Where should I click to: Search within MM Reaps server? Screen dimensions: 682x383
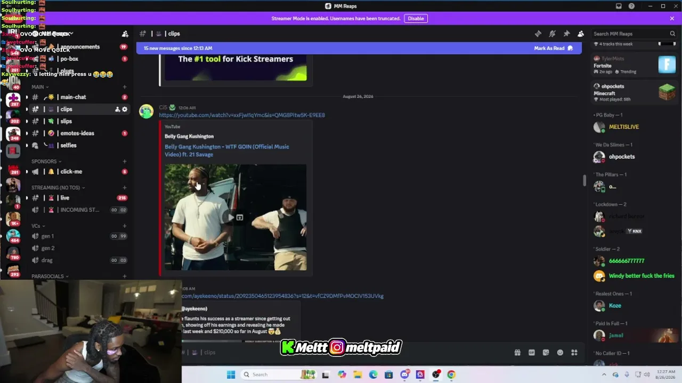click(634, 34)
